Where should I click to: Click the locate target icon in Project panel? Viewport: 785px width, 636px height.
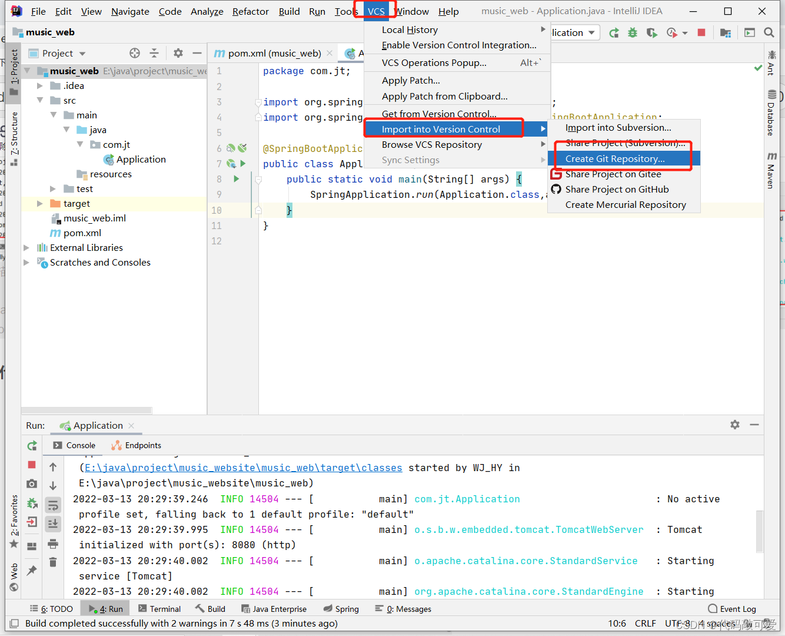coord(135,53)
